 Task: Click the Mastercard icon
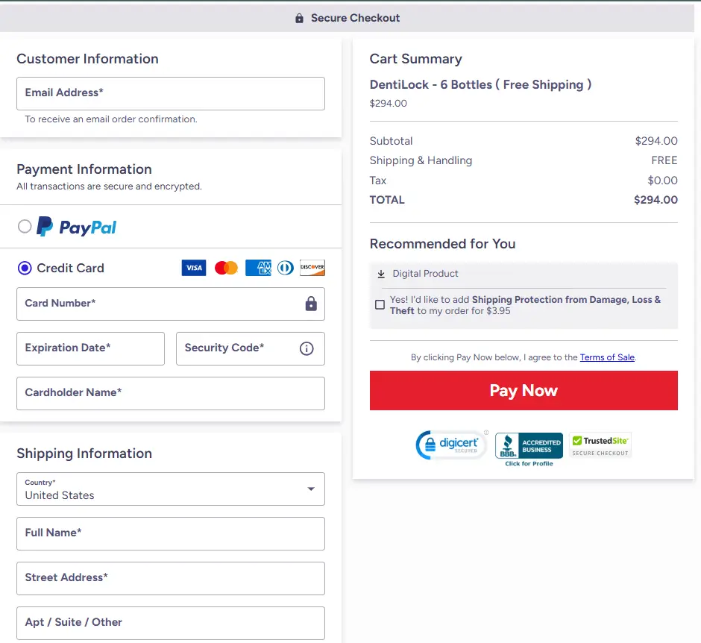click(225, 268)
